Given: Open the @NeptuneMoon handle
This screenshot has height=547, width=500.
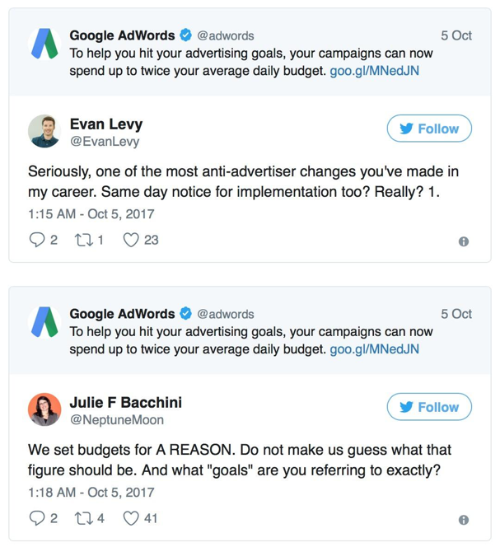Looking at the screenshot, I should pyautogui.click(x=117, y=420).
